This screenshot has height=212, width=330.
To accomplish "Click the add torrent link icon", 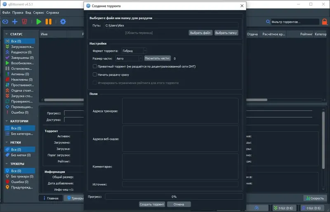I will tap(5, 22).
